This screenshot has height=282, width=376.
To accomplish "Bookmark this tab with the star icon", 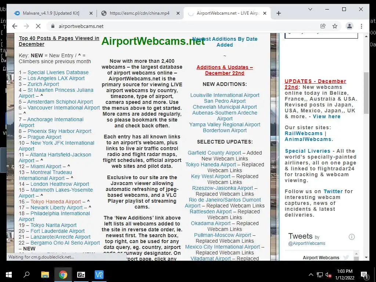I will [335, 26].
